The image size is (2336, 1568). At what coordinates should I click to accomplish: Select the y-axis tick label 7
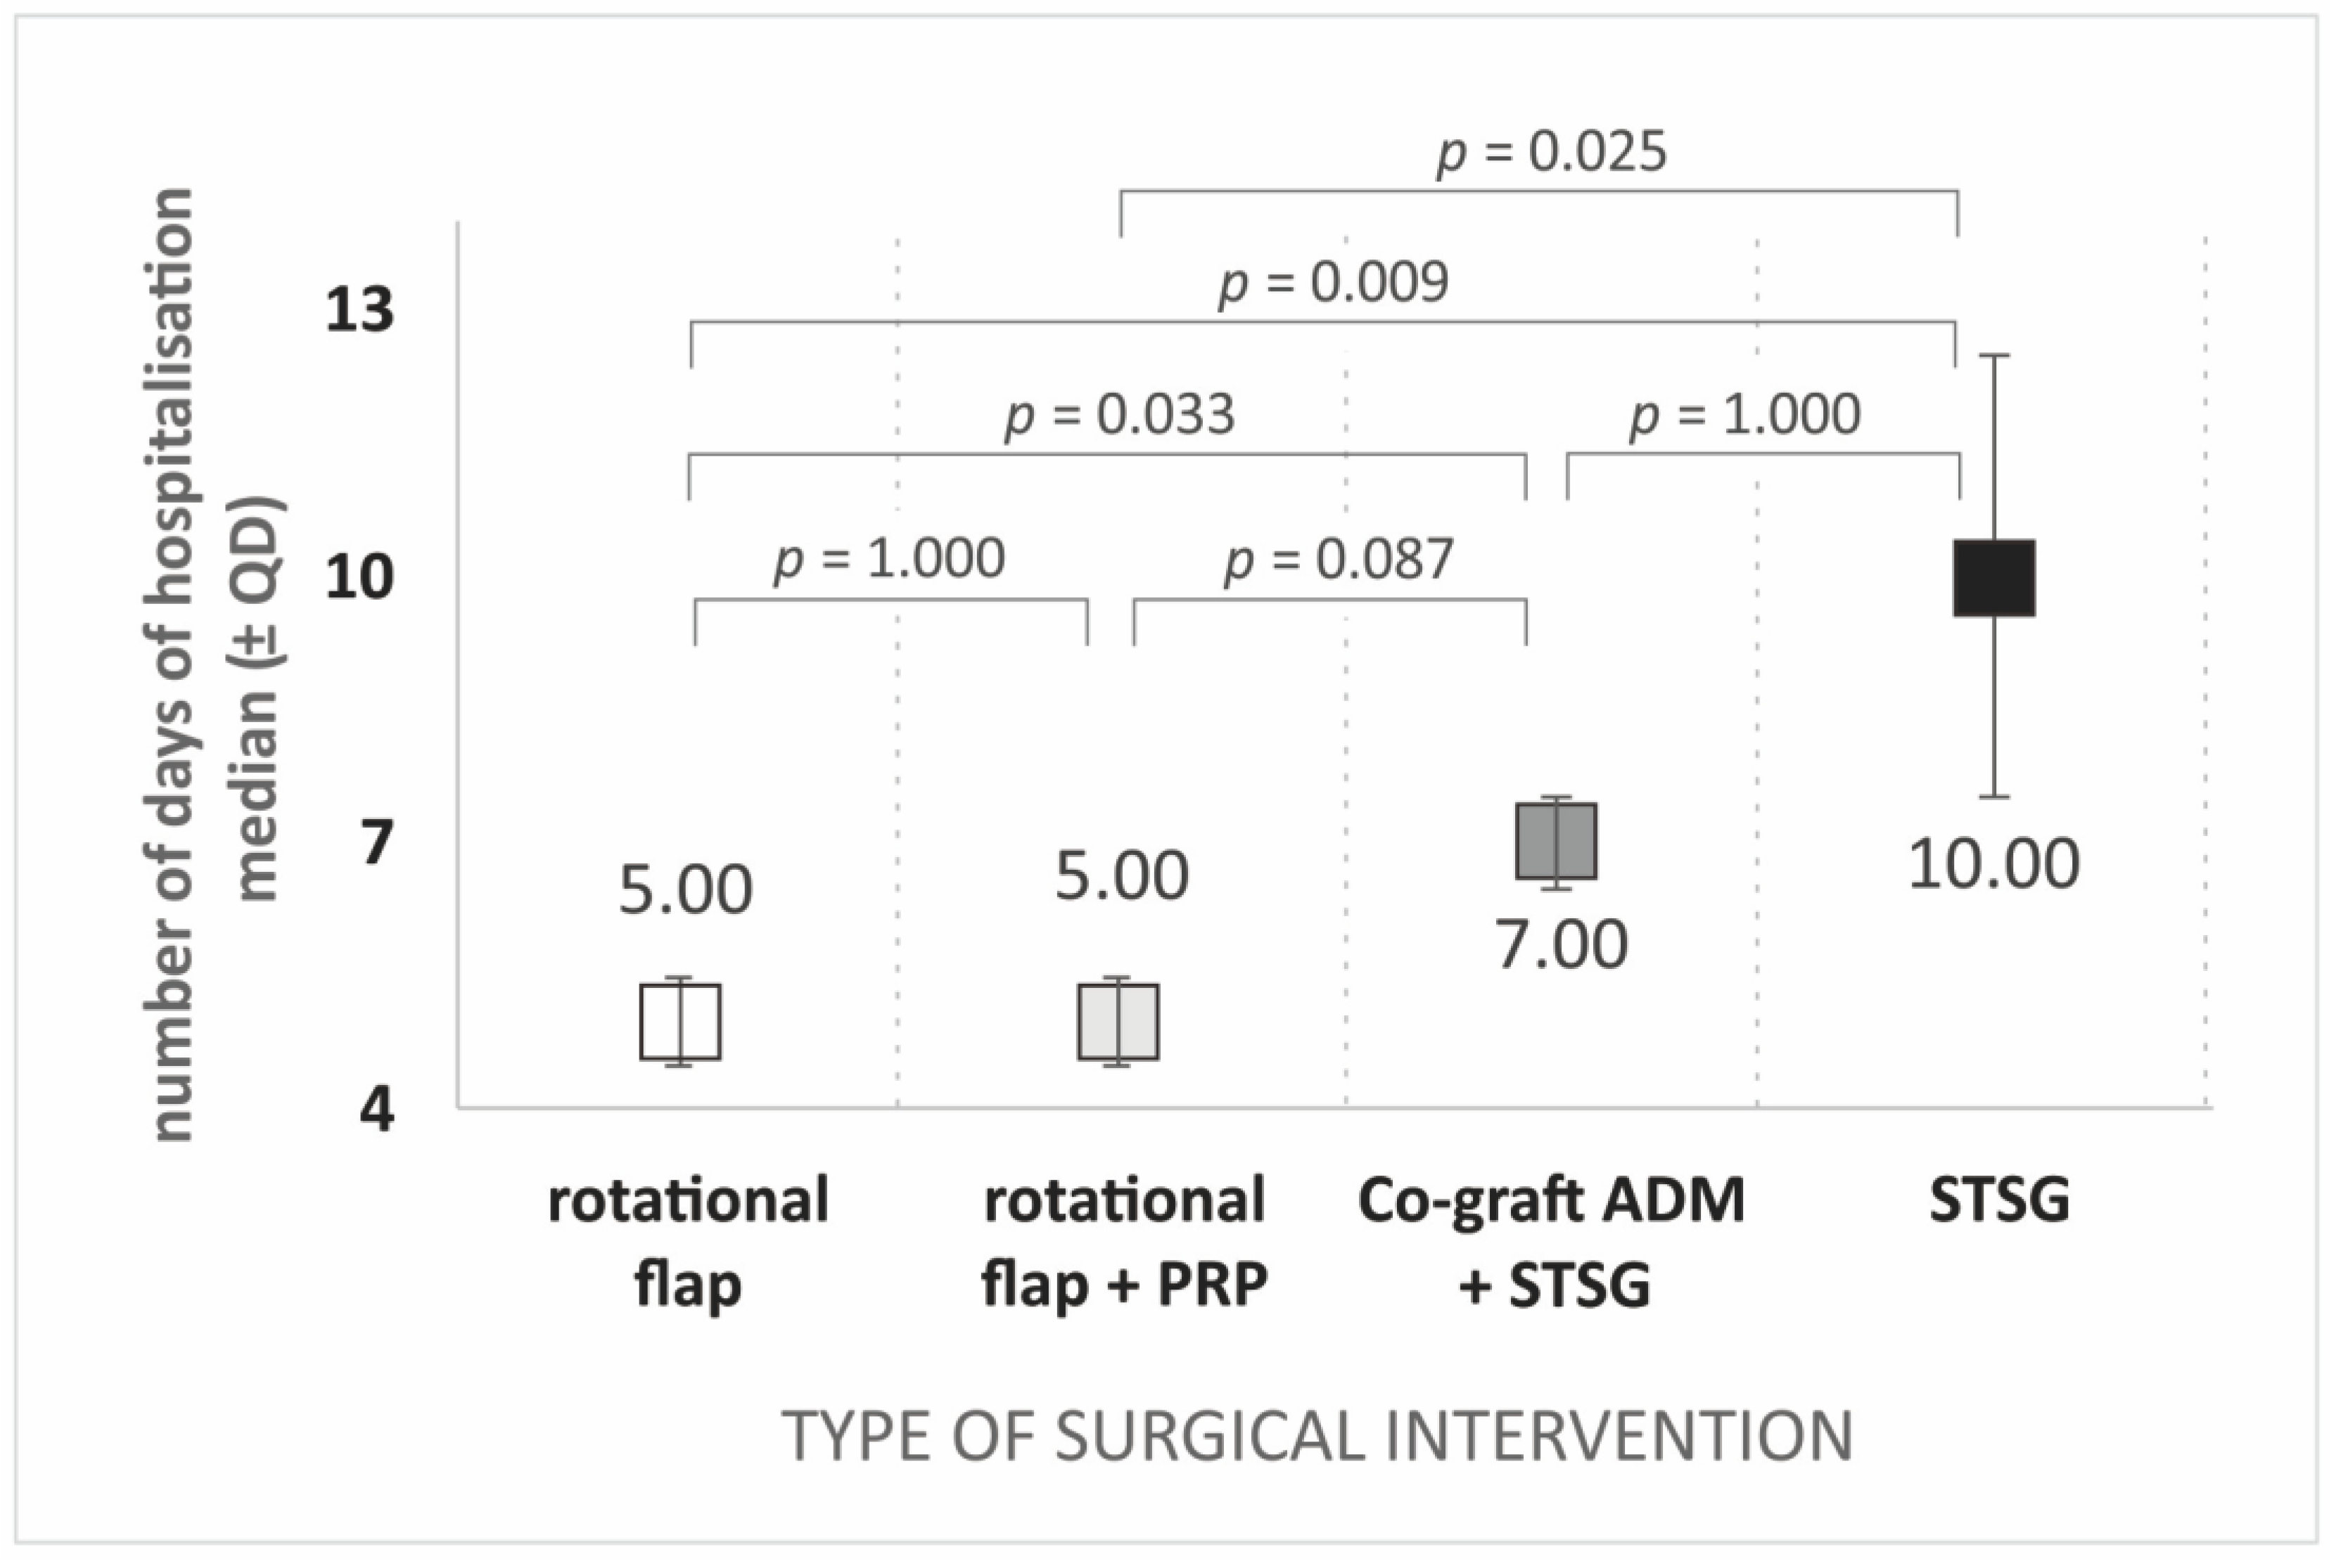(376, 843)
